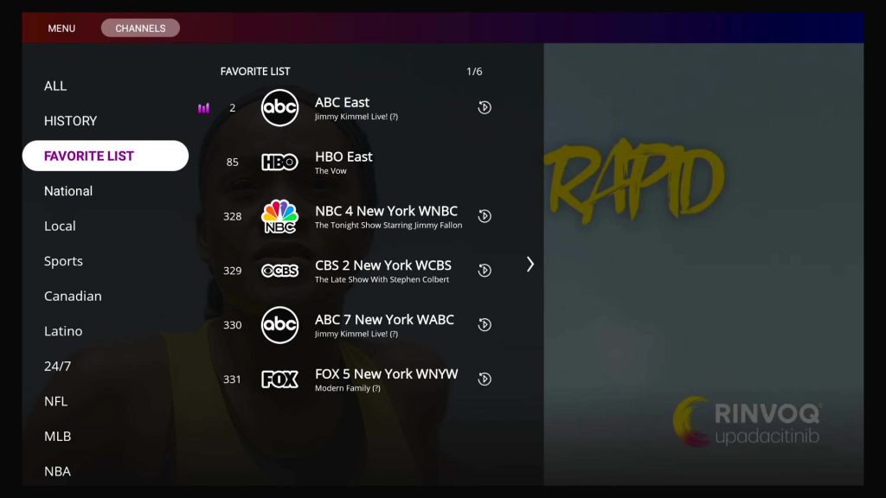Click the ABC 7 New York logo
Image resolution: width=886 pixels, height=498 pixels.
(279, 325)
